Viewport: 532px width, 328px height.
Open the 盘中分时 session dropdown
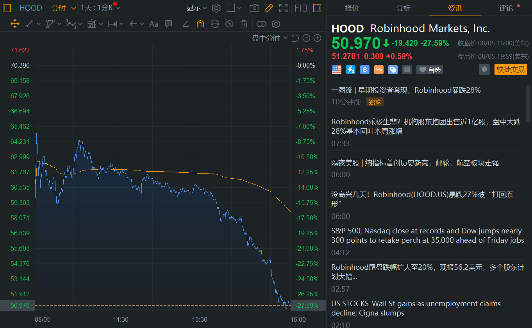[x=270, y=38]
